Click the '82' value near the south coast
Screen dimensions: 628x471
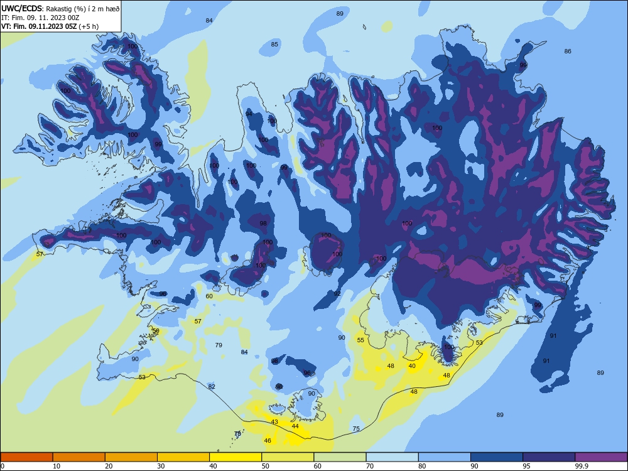pos(212,386)
